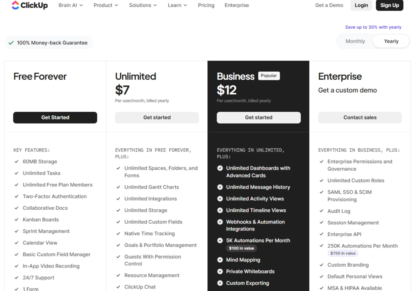Viewport: 415px width, 291px height.
Task: Select Yearly billing option
Action: [x=391, y=41]
